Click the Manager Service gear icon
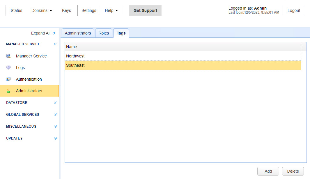310x179 pixels. (x=8, y=56)
